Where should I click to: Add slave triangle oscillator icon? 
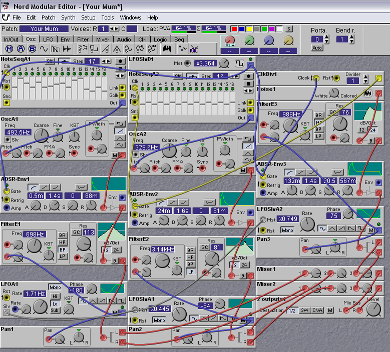coord(117,49)
